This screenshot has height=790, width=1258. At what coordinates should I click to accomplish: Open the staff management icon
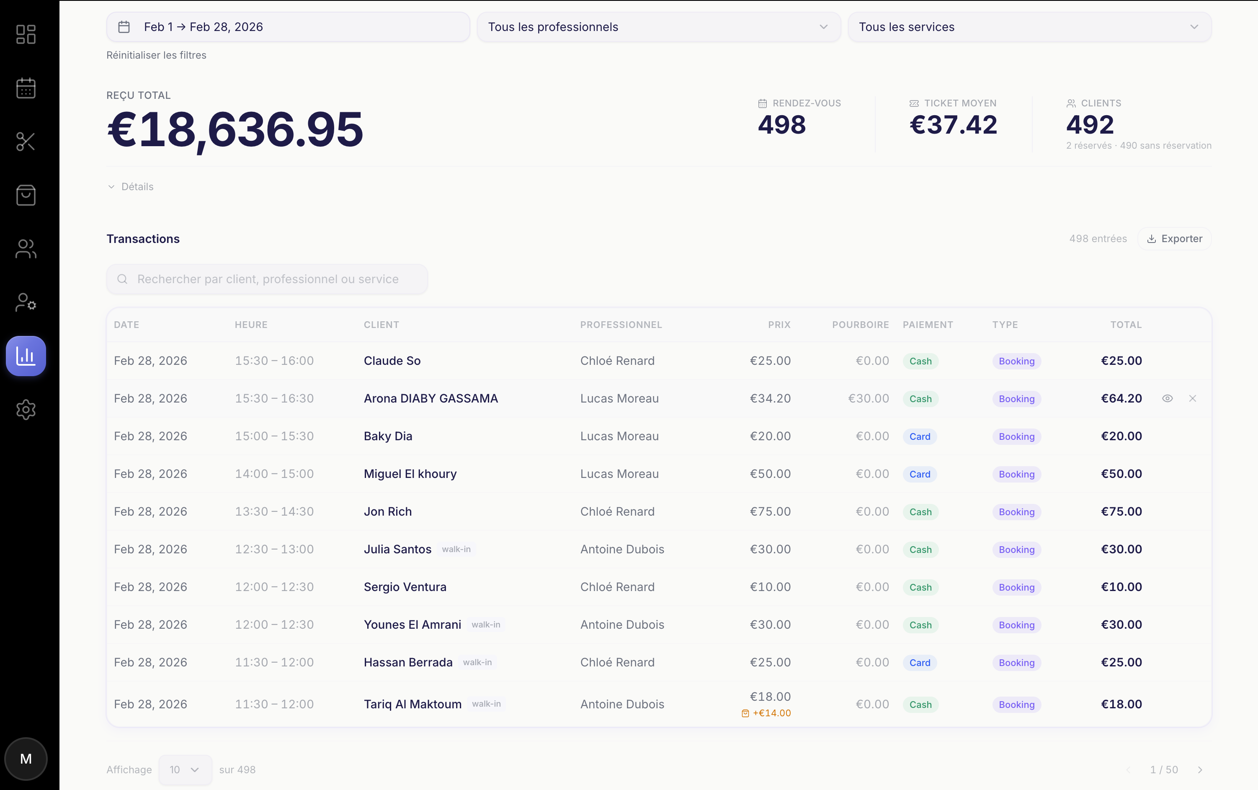(26, 302)
